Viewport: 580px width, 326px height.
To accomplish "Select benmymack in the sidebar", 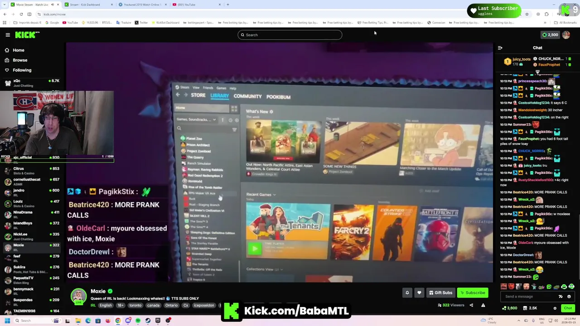I will (32, 291).
